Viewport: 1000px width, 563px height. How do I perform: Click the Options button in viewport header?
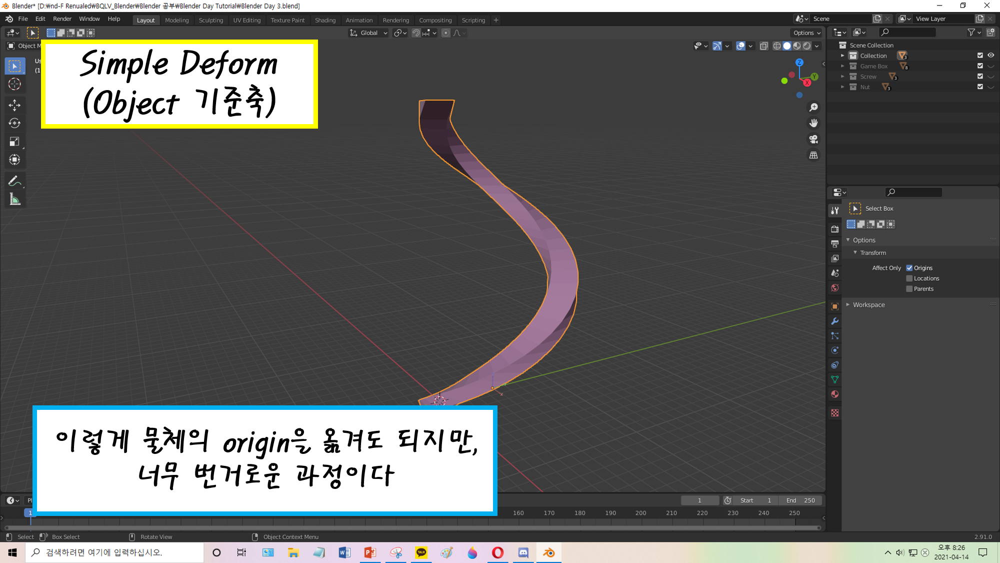pos(806,33)
